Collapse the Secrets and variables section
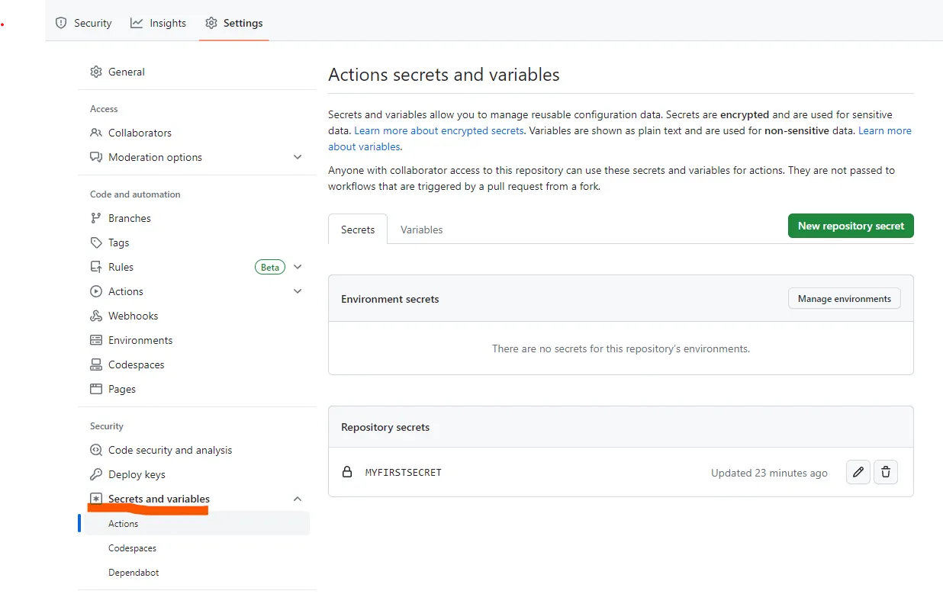Image resolution: width=943 pixels, height=594 pixels. point(298,499)
